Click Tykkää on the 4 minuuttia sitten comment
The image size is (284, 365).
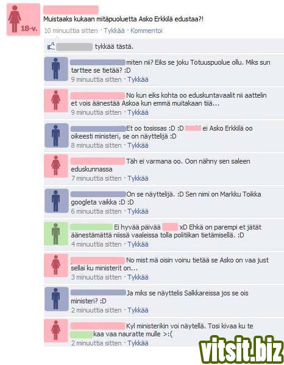pyautogui.click(x=138, y=244)
